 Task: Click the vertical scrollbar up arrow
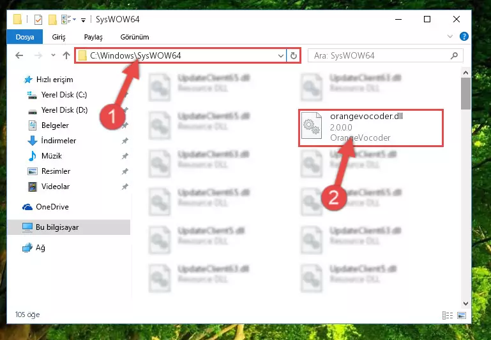(x=465, y=73)
